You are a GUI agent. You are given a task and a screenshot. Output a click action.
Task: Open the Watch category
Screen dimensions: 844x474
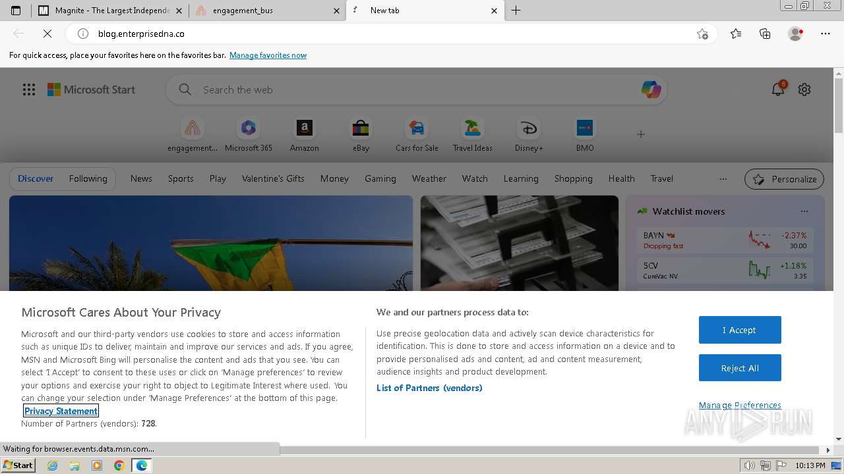click(475, 178)
